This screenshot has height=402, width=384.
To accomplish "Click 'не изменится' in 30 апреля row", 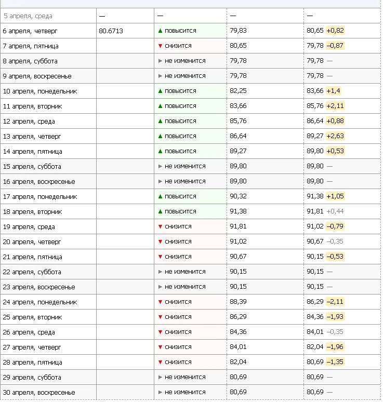I will pos(185,392).
